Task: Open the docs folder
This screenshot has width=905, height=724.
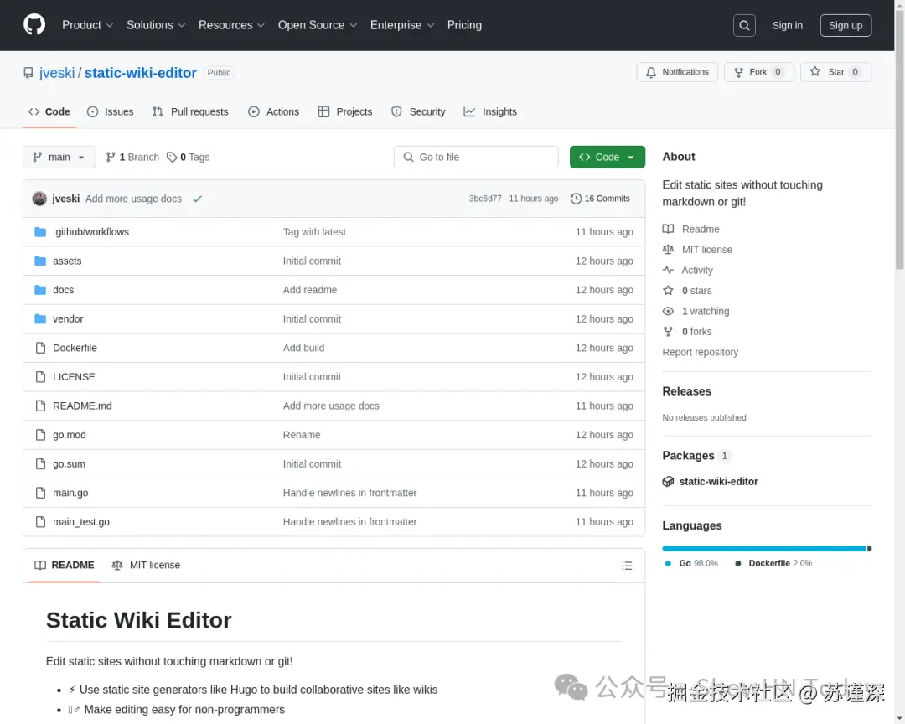Action: (x=63, y=290)
